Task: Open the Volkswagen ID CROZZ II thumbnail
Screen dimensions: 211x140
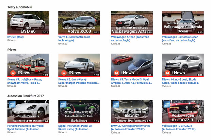Action: point(183,112)
